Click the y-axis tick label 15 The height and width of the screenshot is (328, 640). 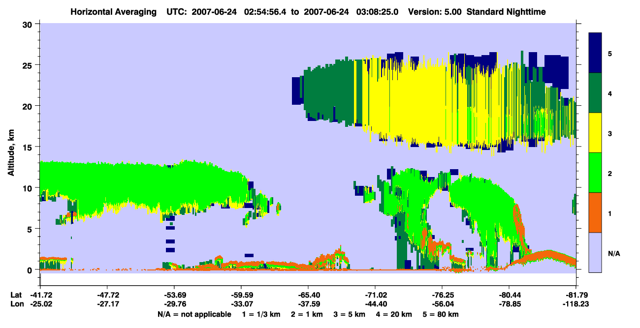point(29,147)
